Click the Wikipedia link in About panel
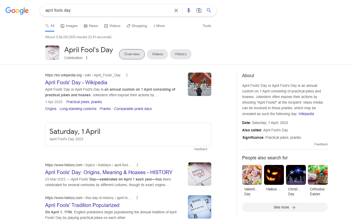Screen dimensions: 352x224 click(x=306, y=114)
